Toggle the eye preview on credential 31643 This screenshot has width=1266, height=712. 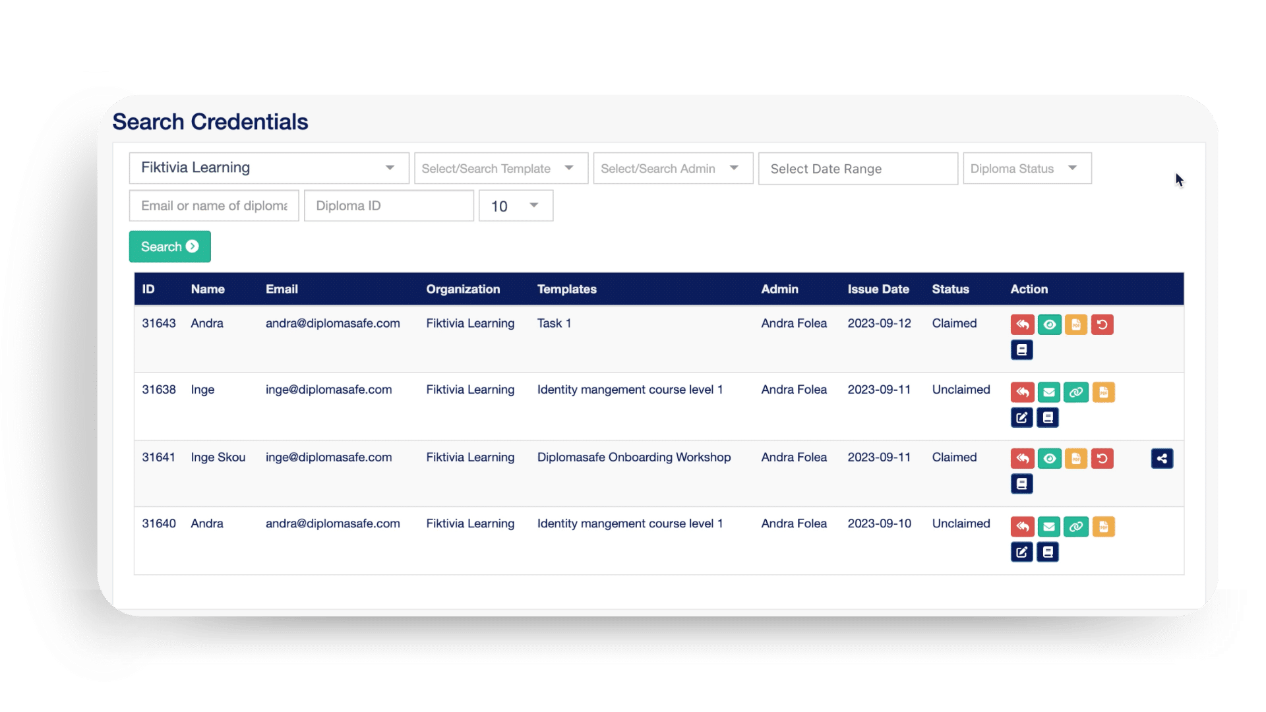point(1050,324)
